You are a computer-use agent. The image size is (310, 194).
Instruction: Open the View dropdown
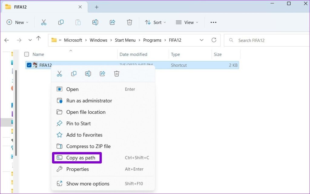[187, 22]
